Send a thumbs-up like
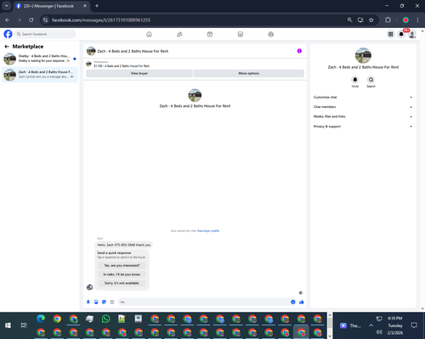425x339 pixels. pos(302,302)
